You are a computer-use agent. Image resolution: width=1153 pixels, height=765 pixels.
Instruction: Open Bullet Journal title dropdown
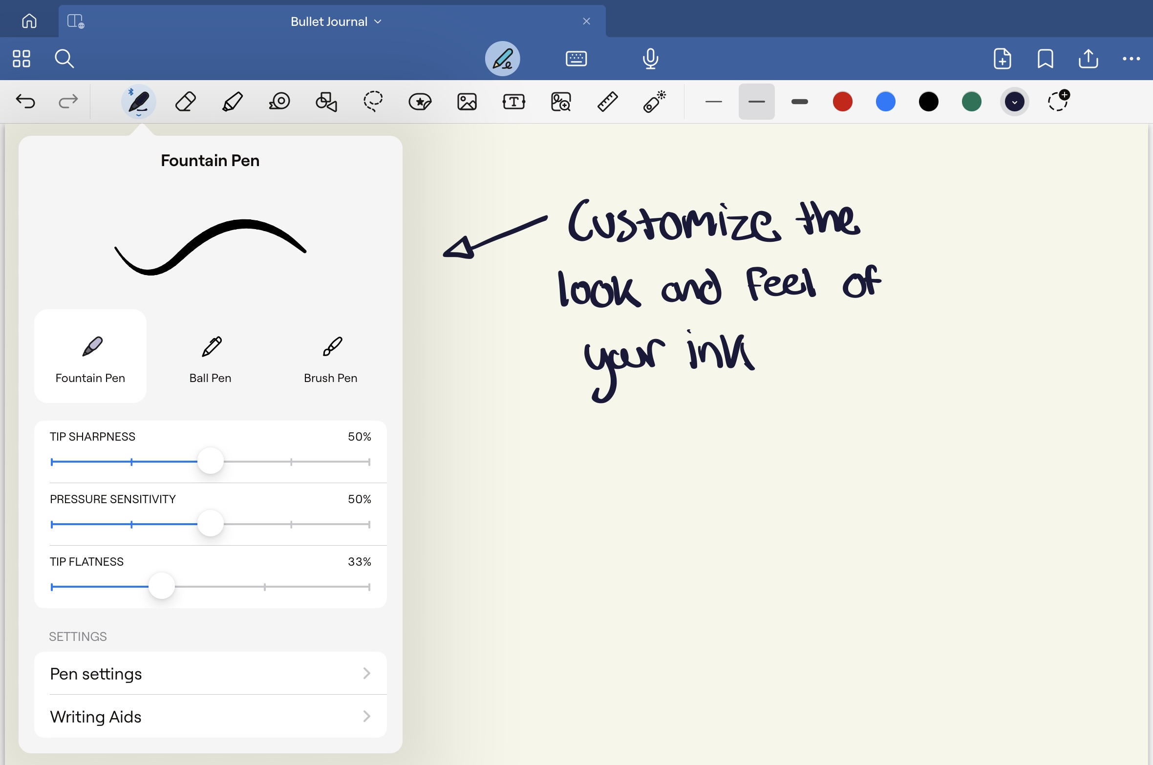tap(336, 21)
